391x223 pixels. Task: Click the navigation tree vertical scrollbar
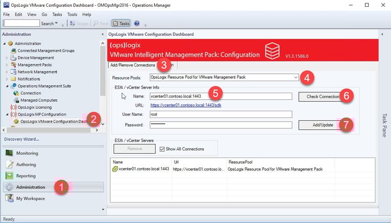click(102, 83)
